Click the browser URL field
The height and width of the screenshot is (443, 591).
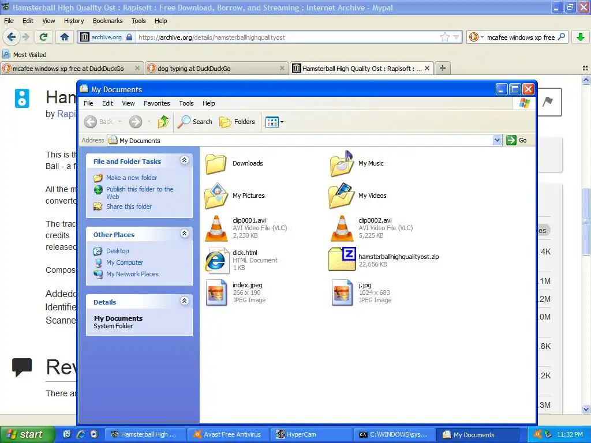pos(286,37)
